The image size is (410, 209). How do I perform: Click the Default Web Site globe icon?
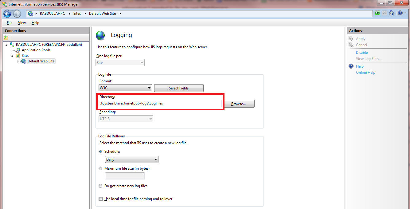pos(24,61)
